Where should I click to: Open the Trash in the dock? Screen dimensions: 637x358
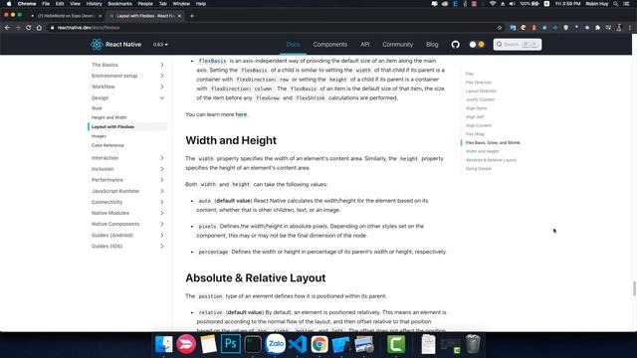(x=473, y=344)
